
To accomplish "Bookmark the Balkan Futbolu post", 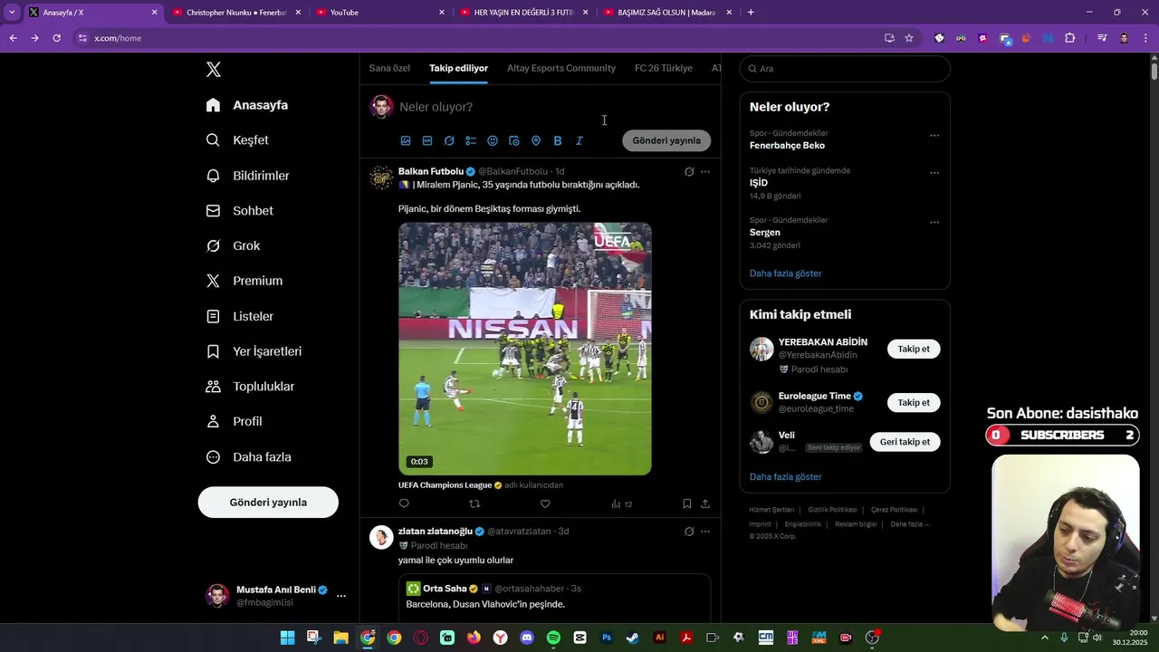I will coord(687,503).
